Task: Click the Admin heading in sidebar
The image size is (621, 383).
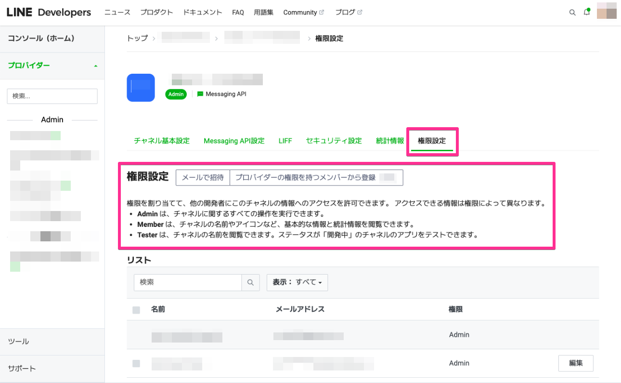Action: click(52, 119)
